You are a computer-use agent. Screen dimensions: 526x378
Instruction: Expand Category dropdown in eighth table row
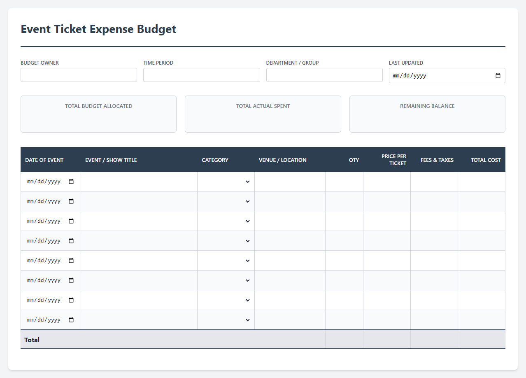tap(226, 320)
